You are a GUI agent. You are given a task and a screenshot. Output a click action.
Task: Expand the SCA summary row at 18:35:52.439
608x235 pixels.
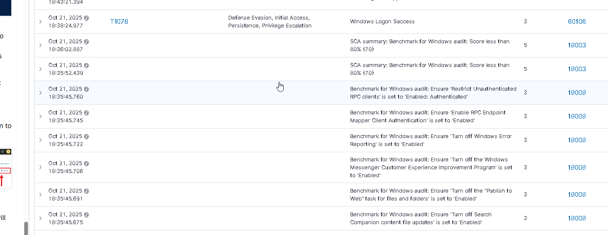(40, 69)
